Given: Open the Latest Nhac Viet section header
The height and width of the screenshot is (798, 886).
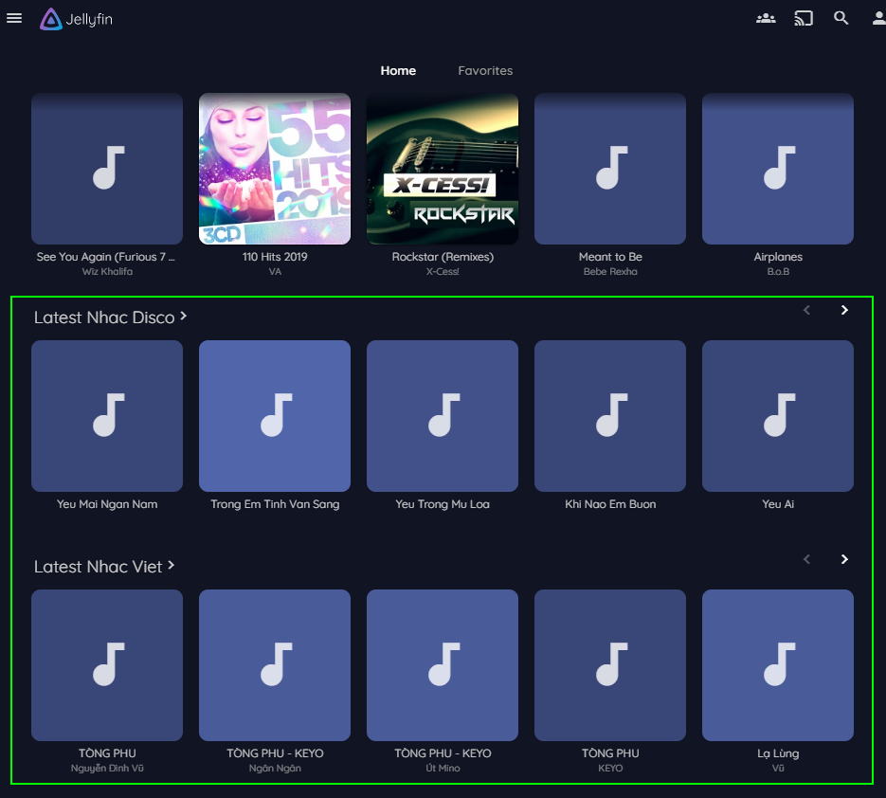Looking at the screenshot, I should (x=104, y=567).
